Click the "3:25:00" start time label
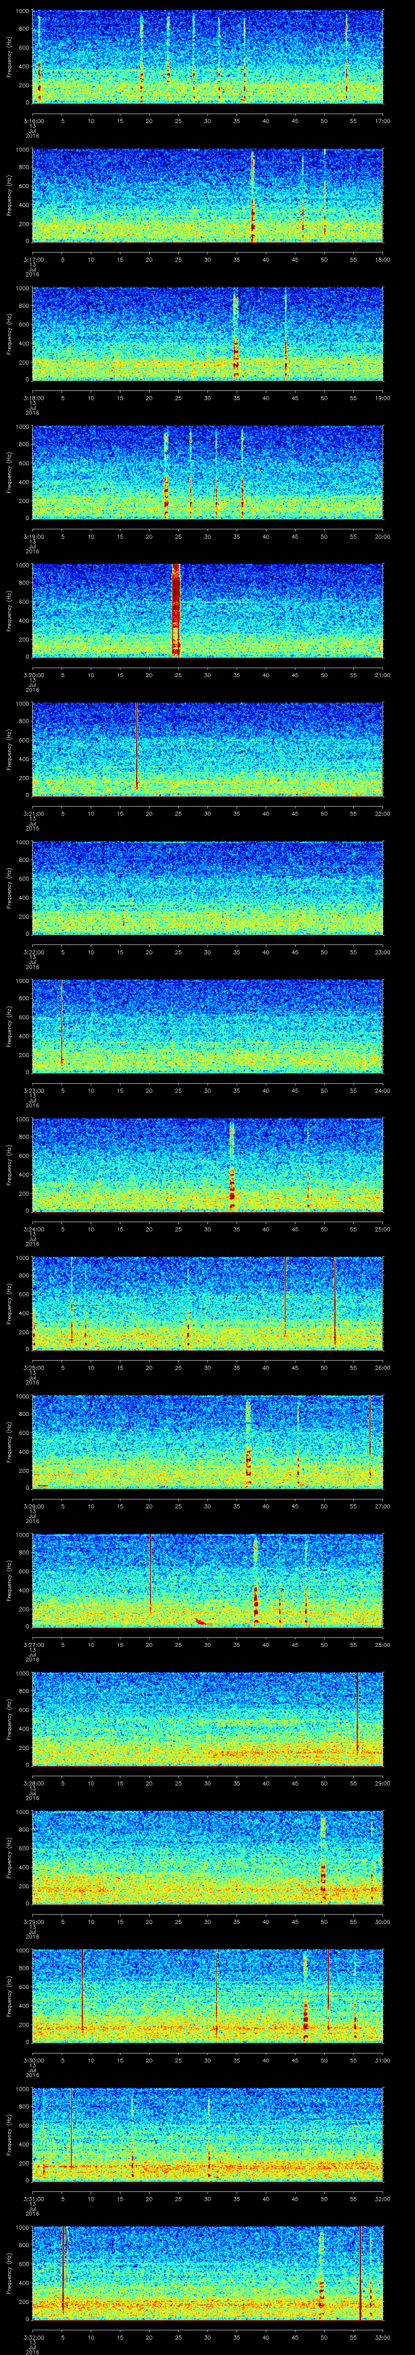The width and height of the screenshot is (415, 2355). [x=33, y=1367]
